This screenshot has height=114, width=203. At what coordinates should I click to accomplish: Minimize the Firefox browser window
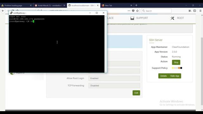[186, 5]
